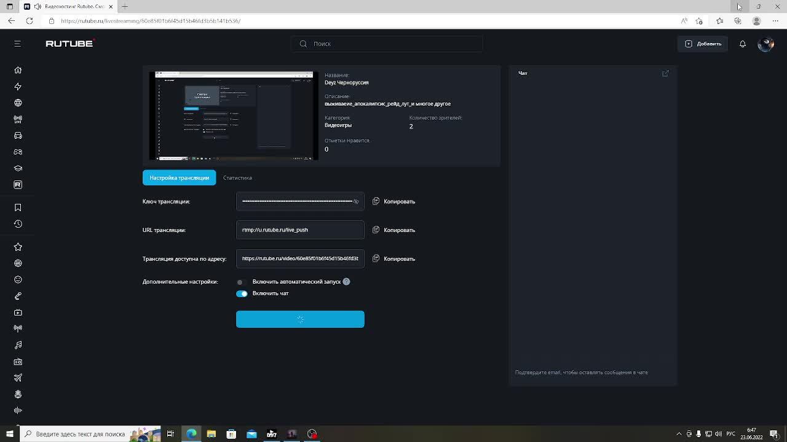Select the Настройка трансляции tab
Screen dimensions: 787x442
pos(179,178)
